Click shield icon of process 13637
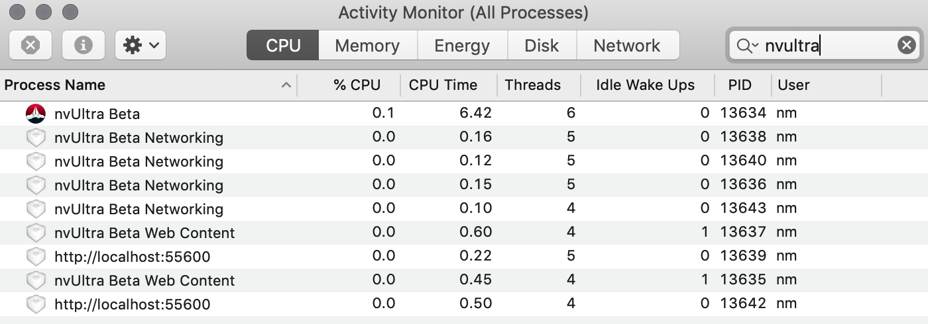Screen dimensions: 928x324 35,233
